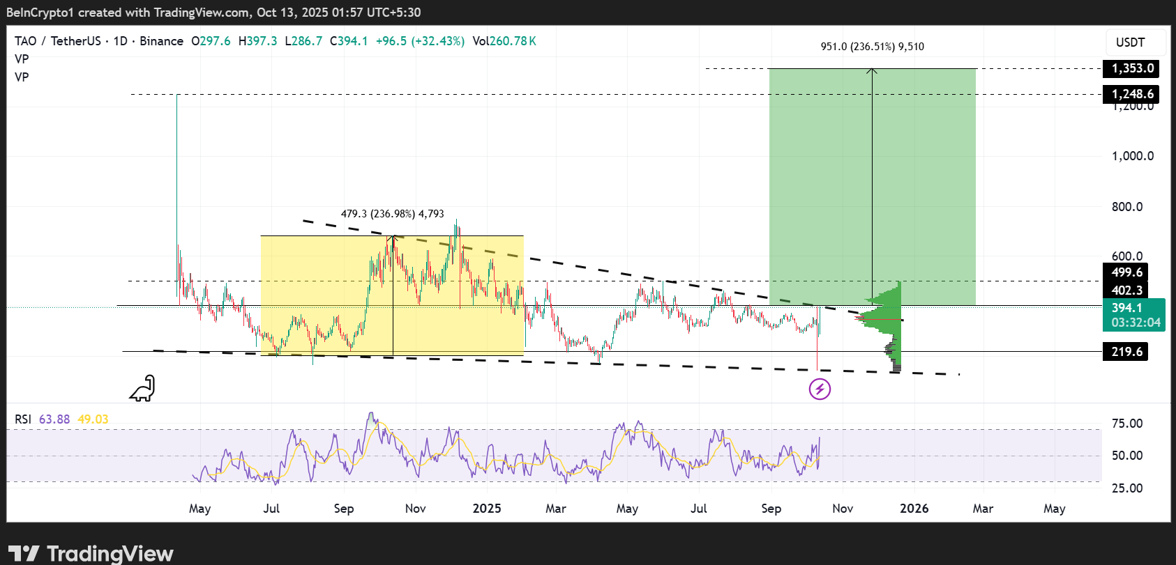
Task: Click the dinosaur icon at chart bottom-left
Action: [142, 389]
